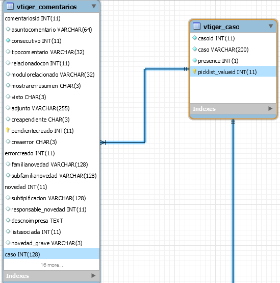
Task: Collapse the vtiger_caso table with its header arrow
Action: click(271, 27)
